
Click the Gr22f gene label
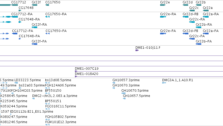[36, 2]
